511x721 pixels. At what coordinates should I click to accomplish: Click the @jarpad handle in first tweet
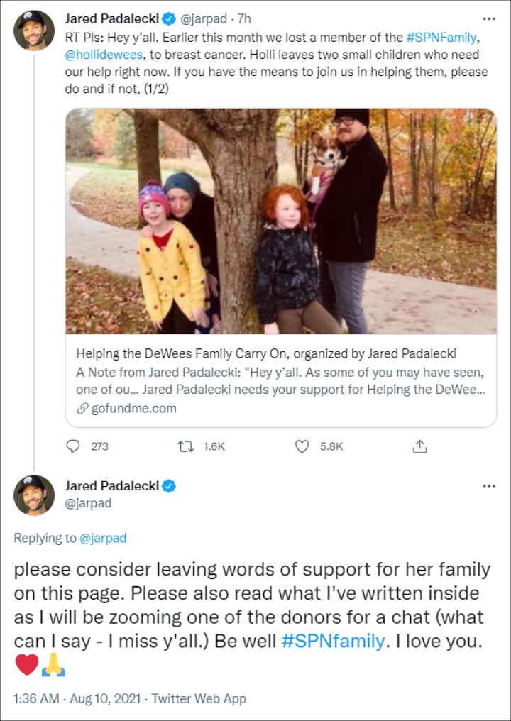pyautogui.click(x=211, y=18)
